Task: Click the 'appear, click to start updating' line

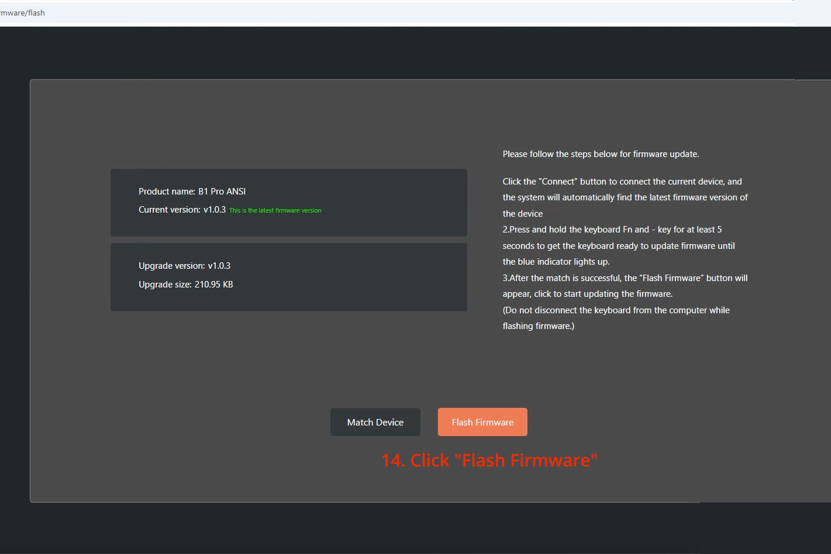Action: click(587, 294)
